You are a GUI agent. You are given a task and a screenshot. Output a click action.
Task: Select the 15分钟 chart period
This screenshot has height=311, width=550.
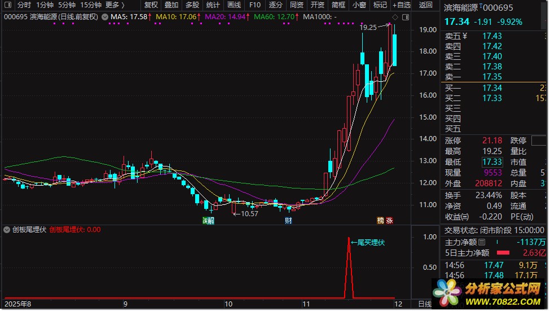[x=91, y=5]
